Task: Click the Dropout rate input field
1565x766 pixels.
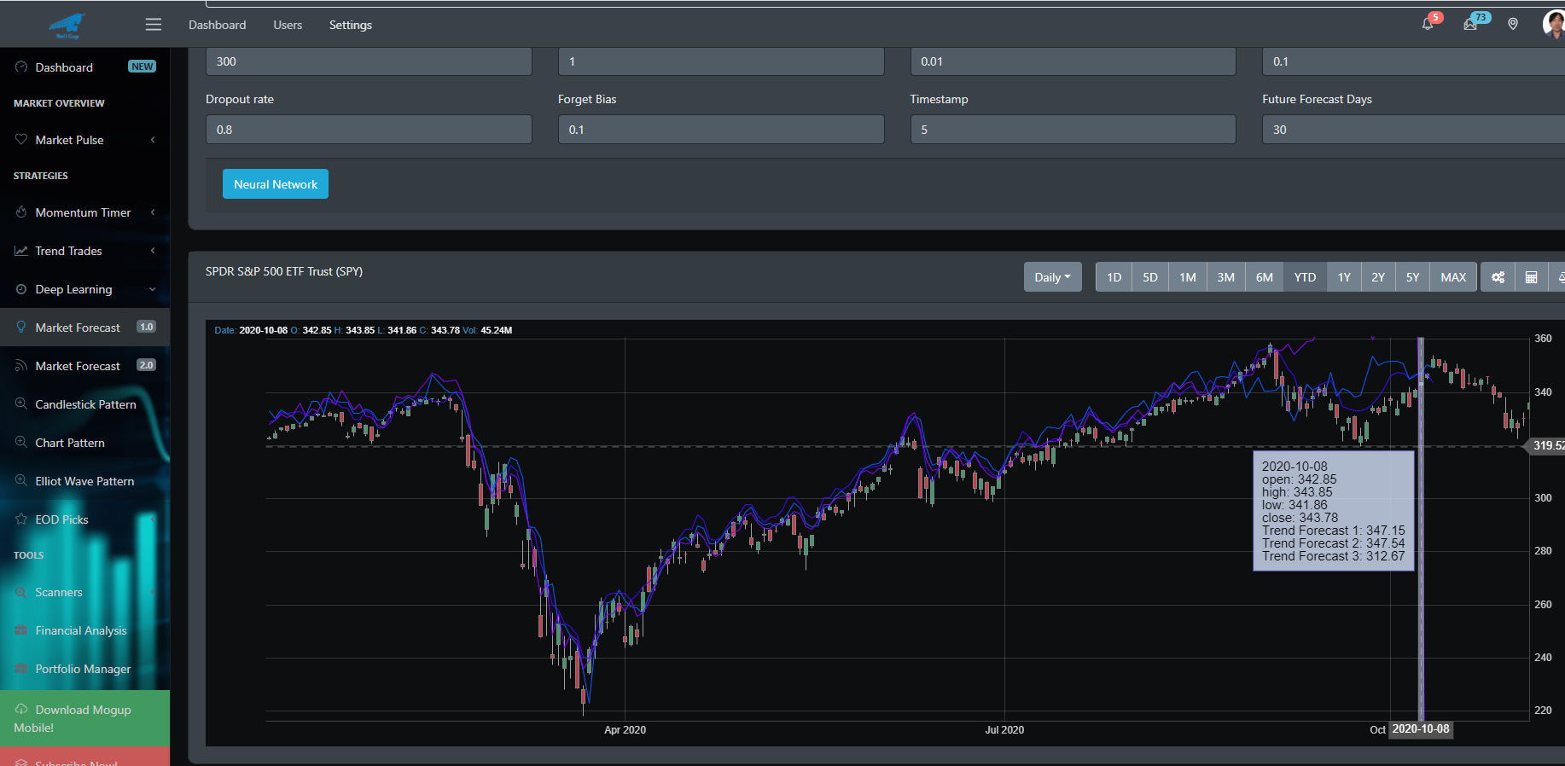Action: tap(369, 130)
